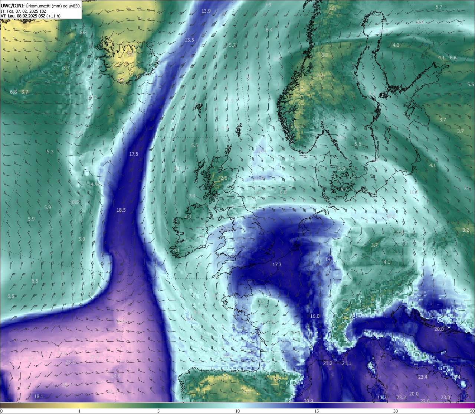Viewport: 475px width, 414px height.
Task: Click the 5.3 value label
Action: click(50, 151)
